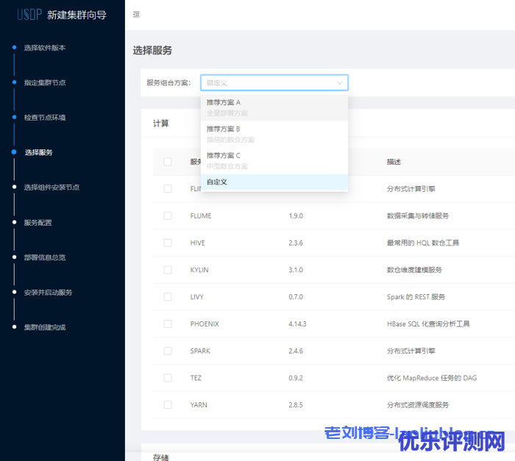515x461 pixels.
Task: Click the 服务组合方案 dropdown arrow
Action: [x=339, y=83]
